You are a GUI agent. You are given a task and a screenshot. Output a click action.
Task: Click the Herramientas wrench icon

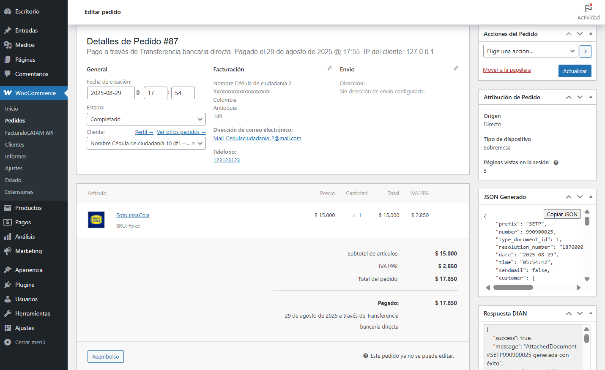pyautogui.click(x=8, y=313)
